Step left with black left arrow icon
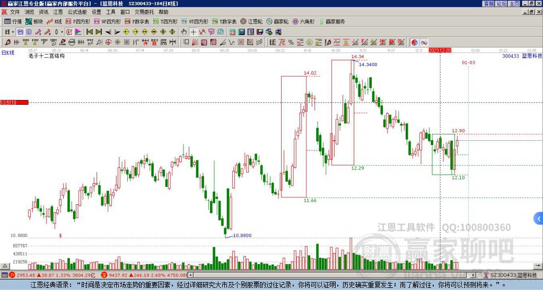This screenshot has height=290, width=543. click(x=108, y=32)
